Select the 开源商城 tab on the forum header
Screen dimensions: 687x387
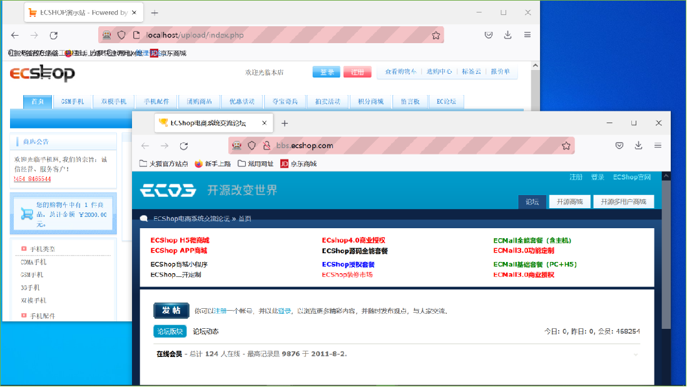[x=569, y=202]
